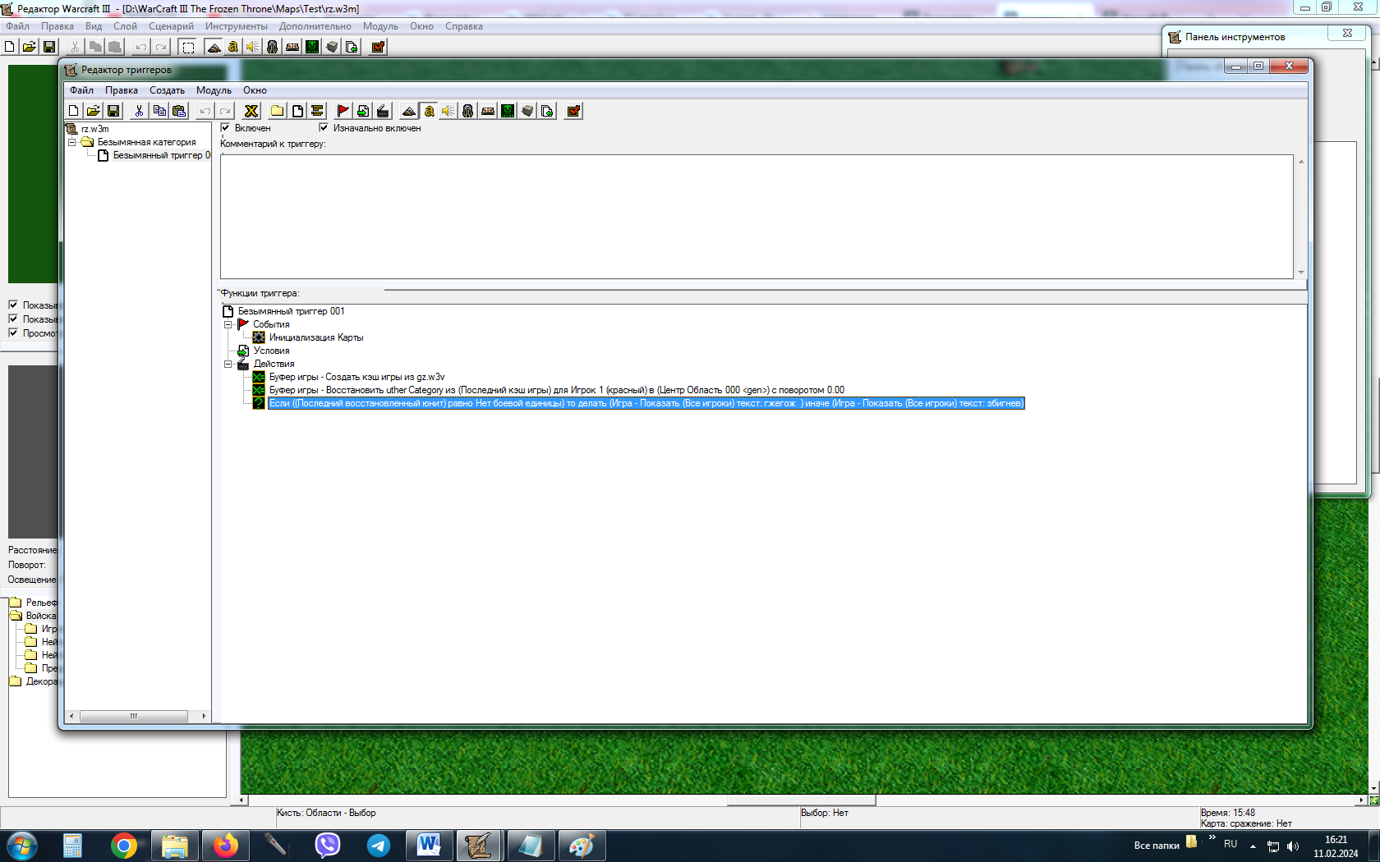Open Terrain Editor from Trigger Editor toolbar
The height and width of the screenshot is (862, 1380).
pos(409,111)
